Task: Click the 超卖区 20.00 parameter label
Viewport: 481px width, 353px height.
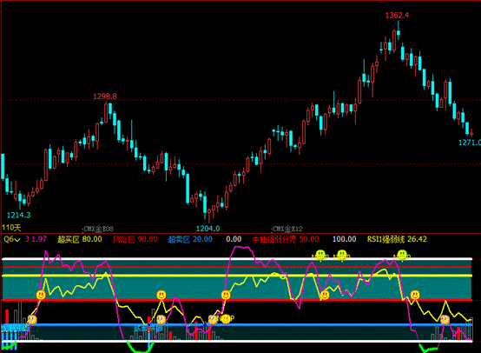Action: (x=190, y=239)
